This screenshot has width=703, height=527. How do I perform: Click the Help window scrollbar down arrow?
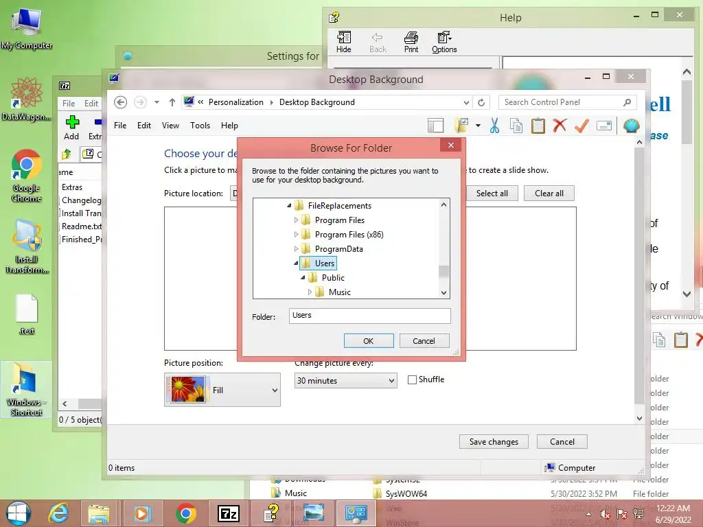[687, 294]
